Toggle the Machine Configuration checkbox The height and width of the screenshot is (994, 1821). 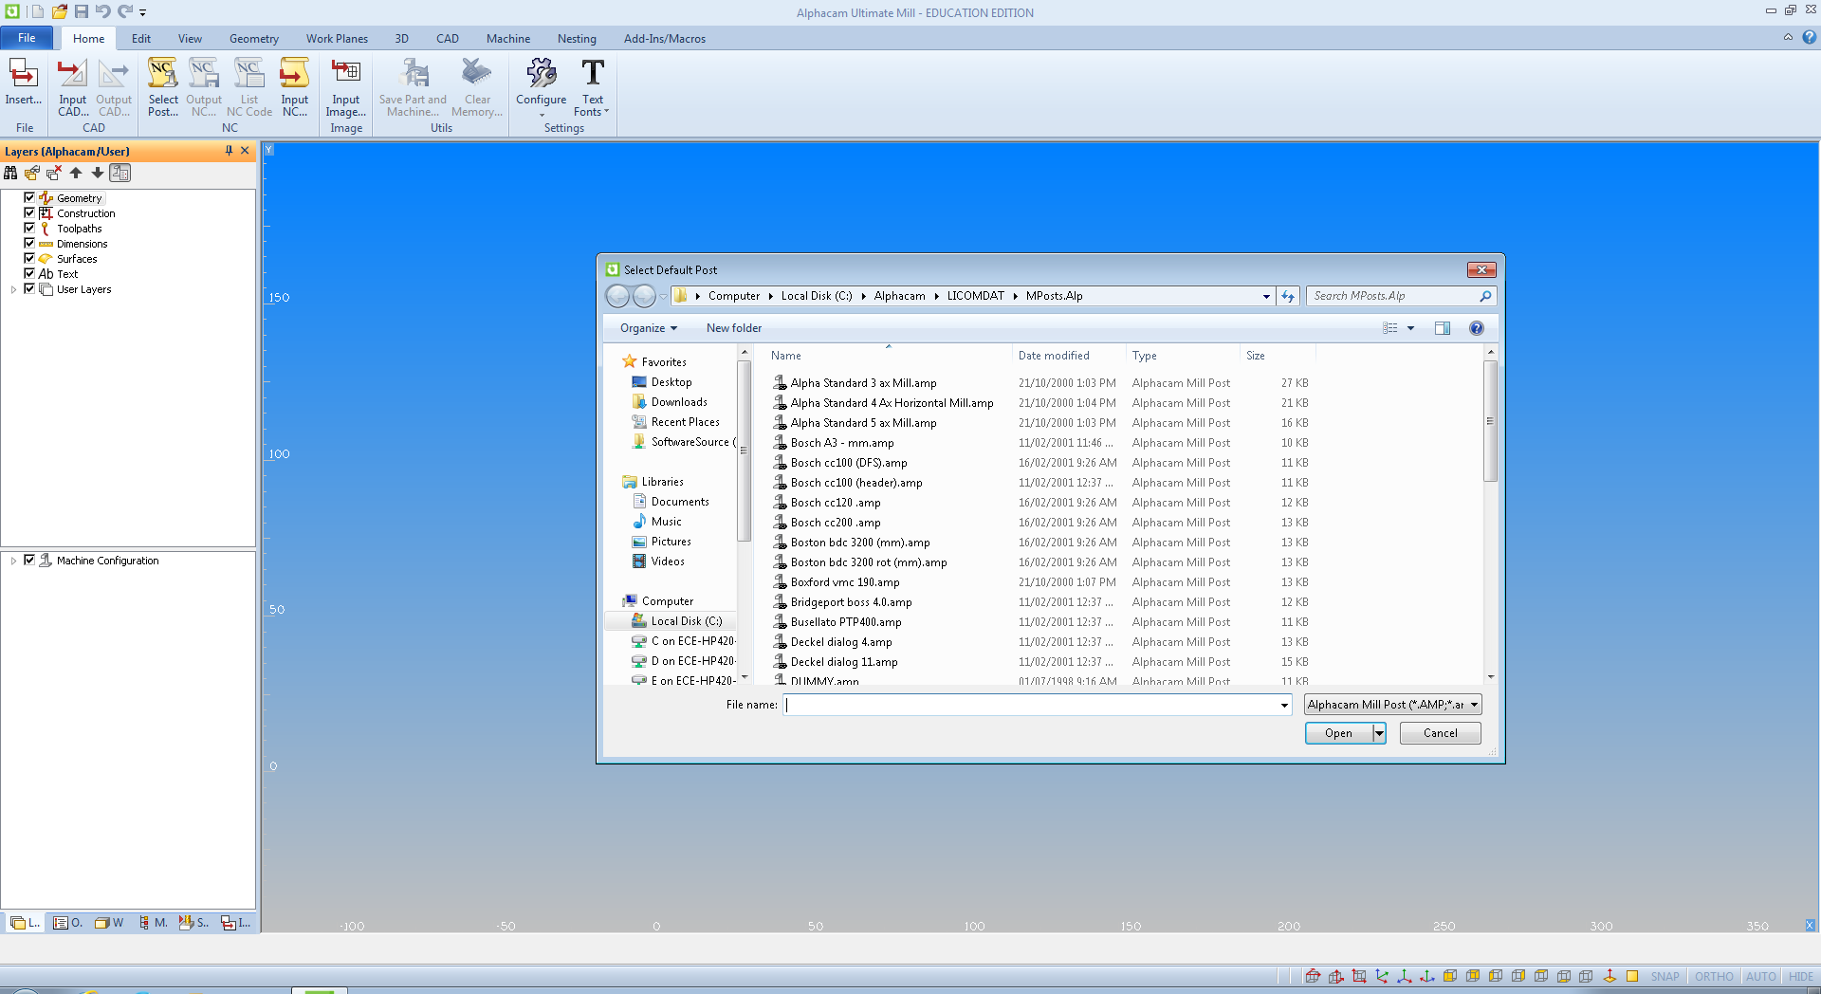pos(29,560)
